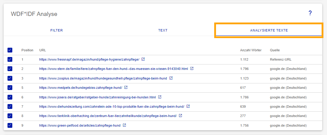Click the URL column header
This screenshot has height=135, width=327.
pos(43,50)
